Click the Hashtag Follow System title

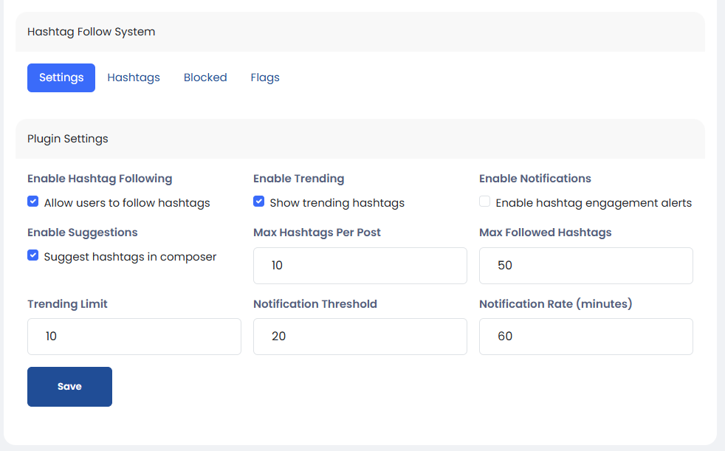pos(92,32)
